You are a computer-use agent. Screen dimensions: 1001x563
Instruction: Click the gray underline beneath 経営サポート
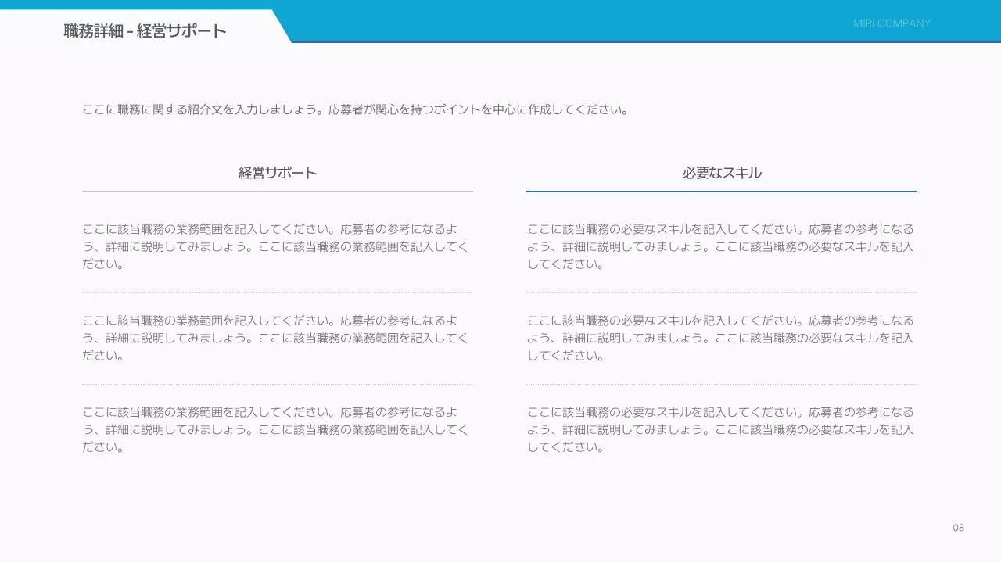(x=277, y=190)
